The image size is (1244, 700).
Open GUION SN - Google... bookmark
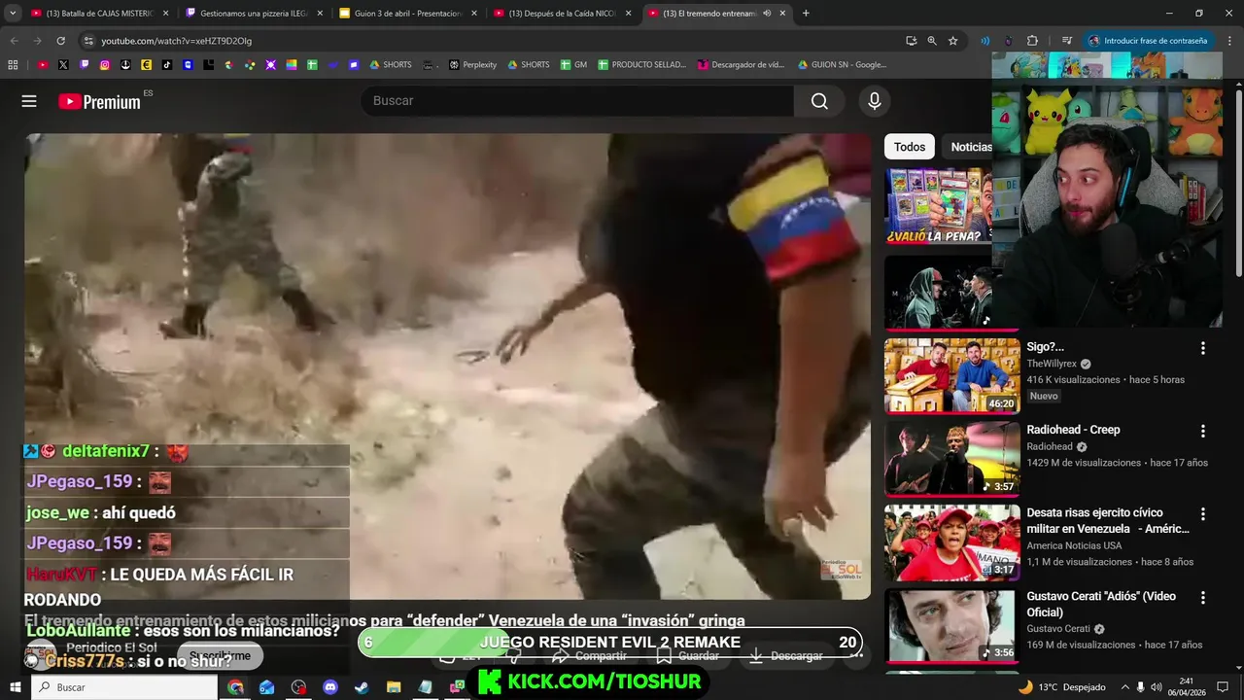[x=842, y=65]
